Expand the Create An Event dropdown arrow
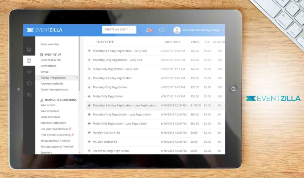 133,29
